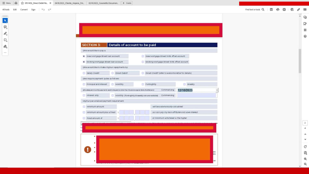Tick the Weekly payment cycle
This screenshot has height=174, width=309.
[184, 84]
